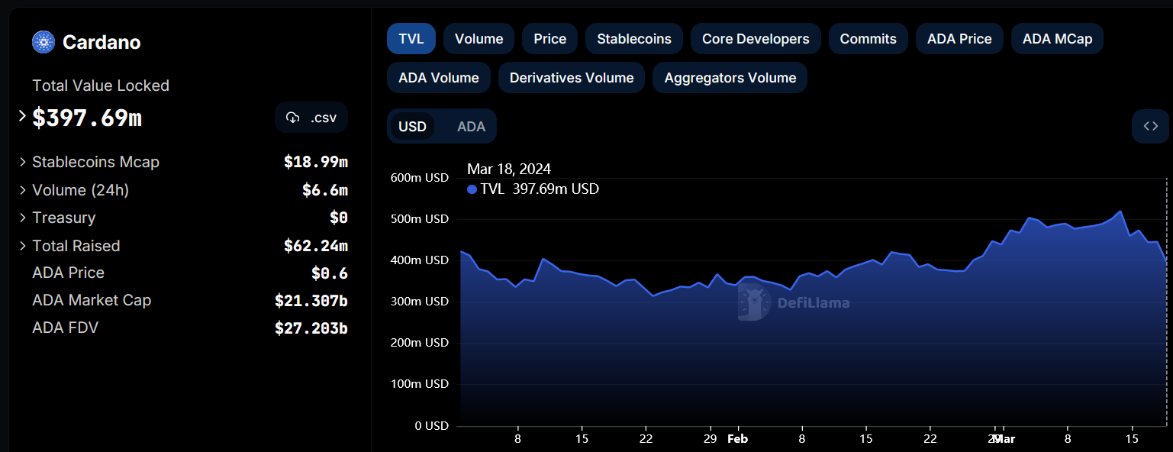The height and width of the screenshot is (452, 1173).
Task: Toggle the ADA Volume chart metric
Action: click(439, 78)
